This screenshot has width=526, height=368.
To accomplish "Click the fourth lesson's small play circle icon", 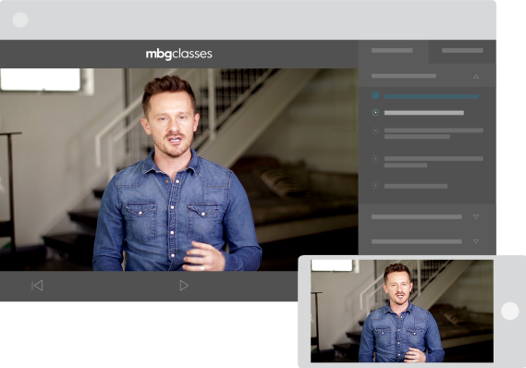I will [375, 159].
